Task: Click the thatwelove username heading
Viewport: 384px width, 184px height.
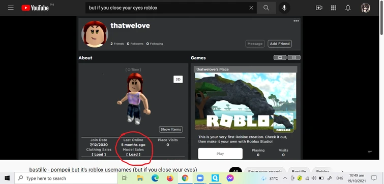Action: coord(130,26)
